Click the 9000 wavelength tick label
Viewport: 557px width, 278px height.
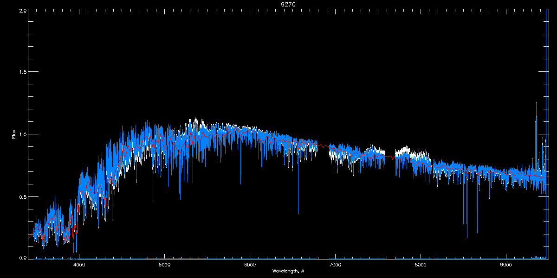coord(506,265)
